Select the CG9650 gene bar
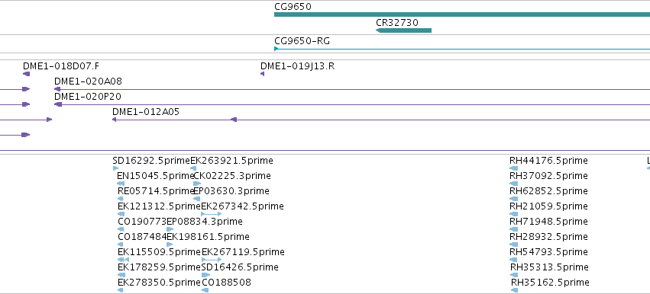The image size is (650, 294). pyautogui.click(x=462, y=14)
